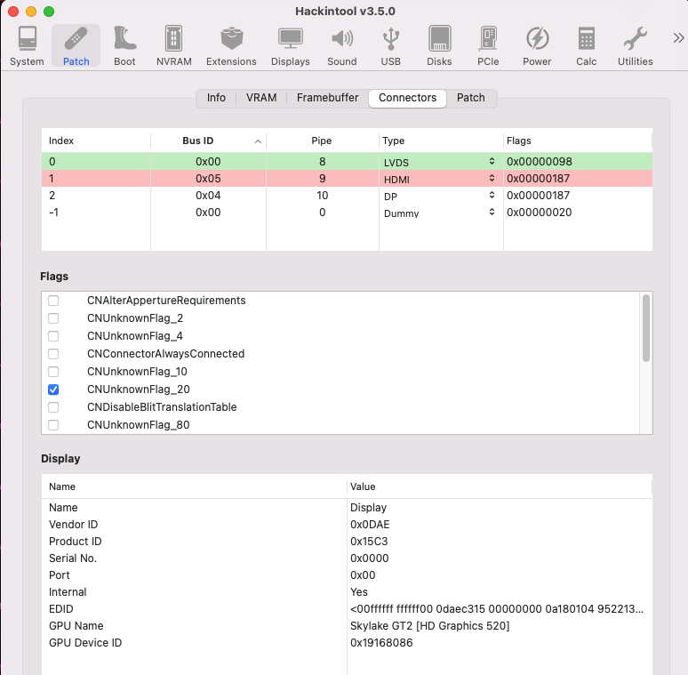Select bus ID 0x04 cell
The height and width of the screenshot is (675, 688).
(x=208, y=196)
